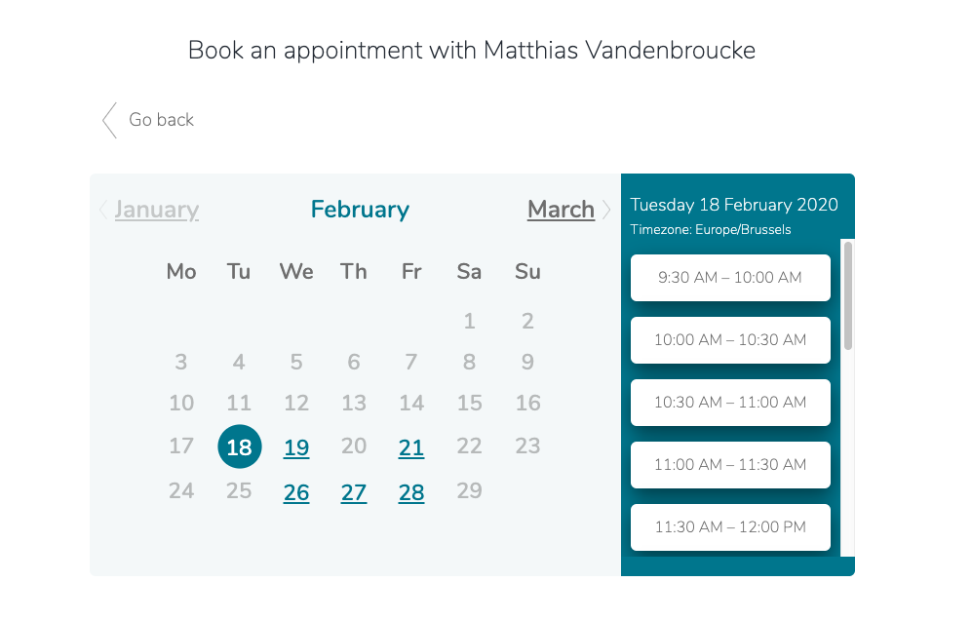Book the 10:00 AM – 10:30 AM slot
This screenshot has height=621, width=972.
[730, 340]
